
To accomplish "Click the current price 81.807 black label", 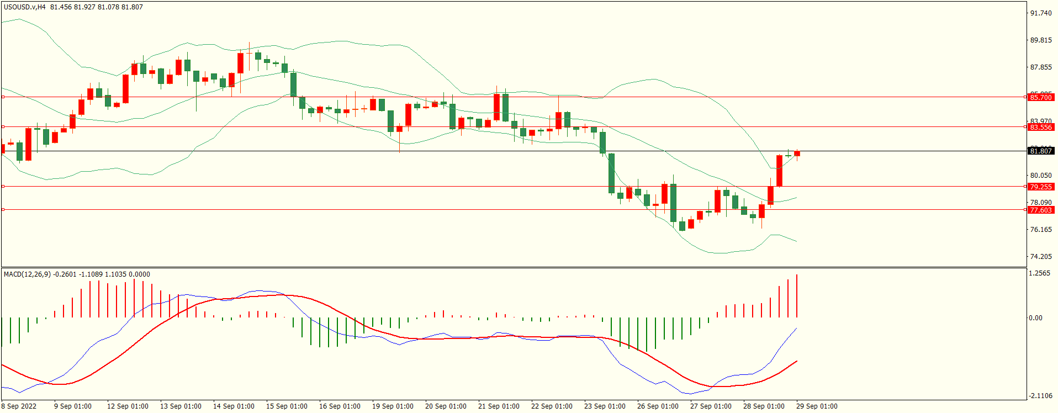I will [x=1040, y=151].
